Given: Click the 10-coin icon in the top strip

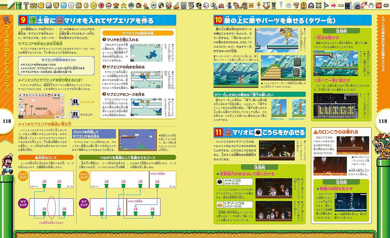Looking at the screenshot, I should click(94, 6).
